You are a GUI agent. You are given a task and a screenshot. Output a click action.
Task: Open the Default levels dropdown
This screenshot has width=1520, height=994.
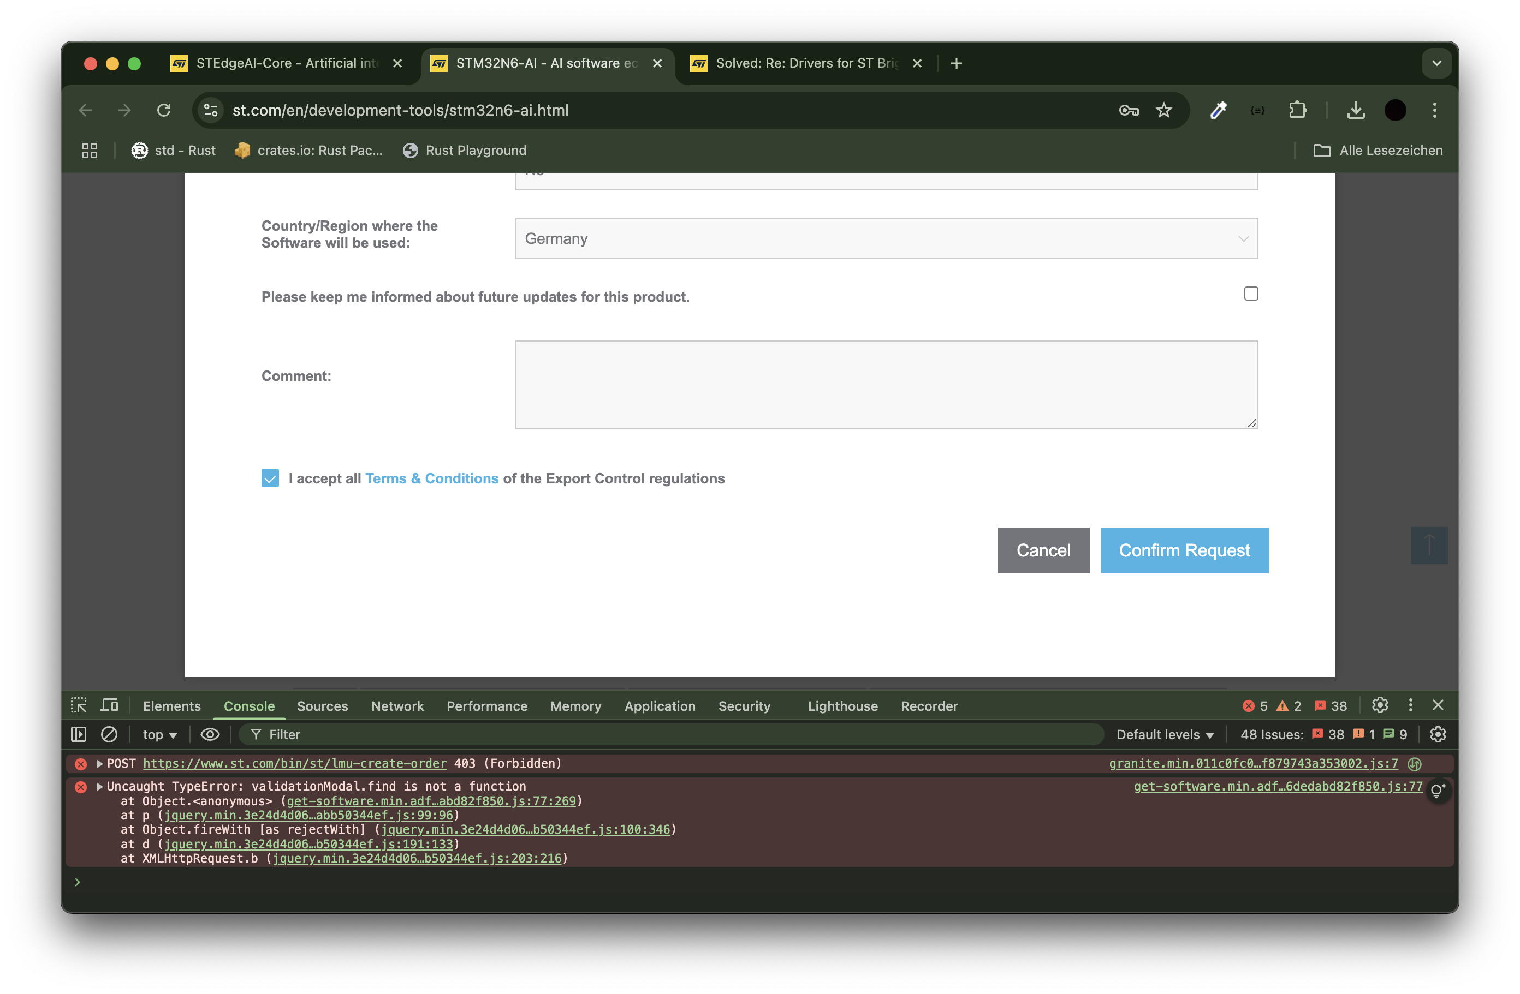[1164, 734]
